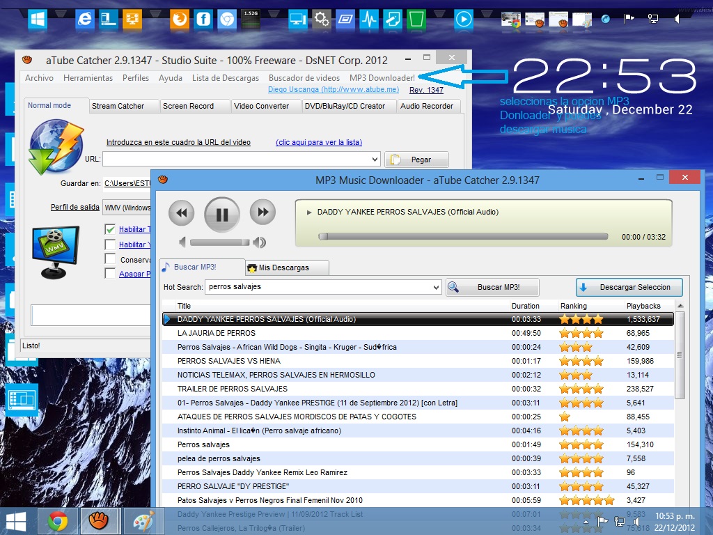
Task: Open the gears settings icon in dock
Action: click(322, 20)
